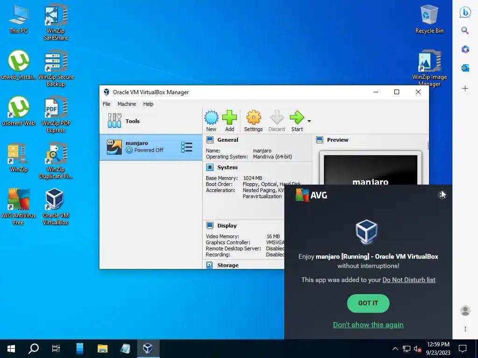Image resolution: width=478 pixels, height=358 pixels.
Task: Click the Preview section header
Action: (337, 140)
